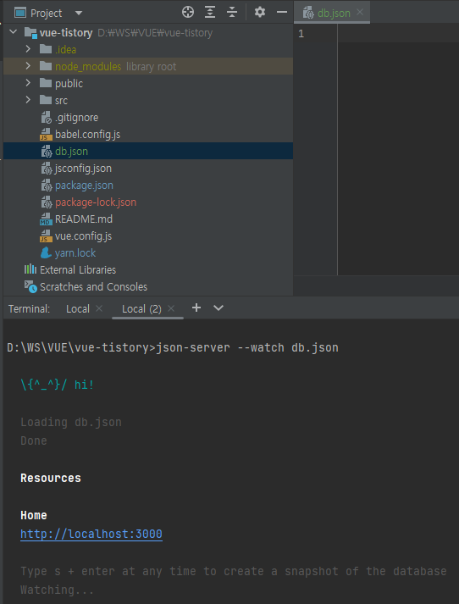Open Project panel settings gear
459x604 pixels.
click(x=260, y=13)
